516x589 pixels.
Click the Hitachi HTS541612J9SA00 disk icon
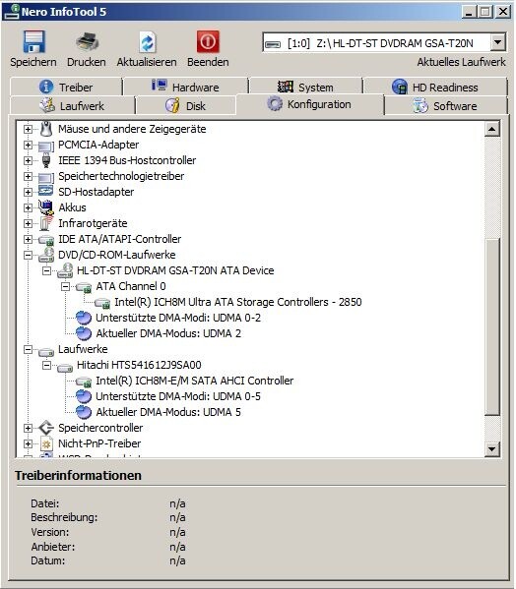(65, 368)
